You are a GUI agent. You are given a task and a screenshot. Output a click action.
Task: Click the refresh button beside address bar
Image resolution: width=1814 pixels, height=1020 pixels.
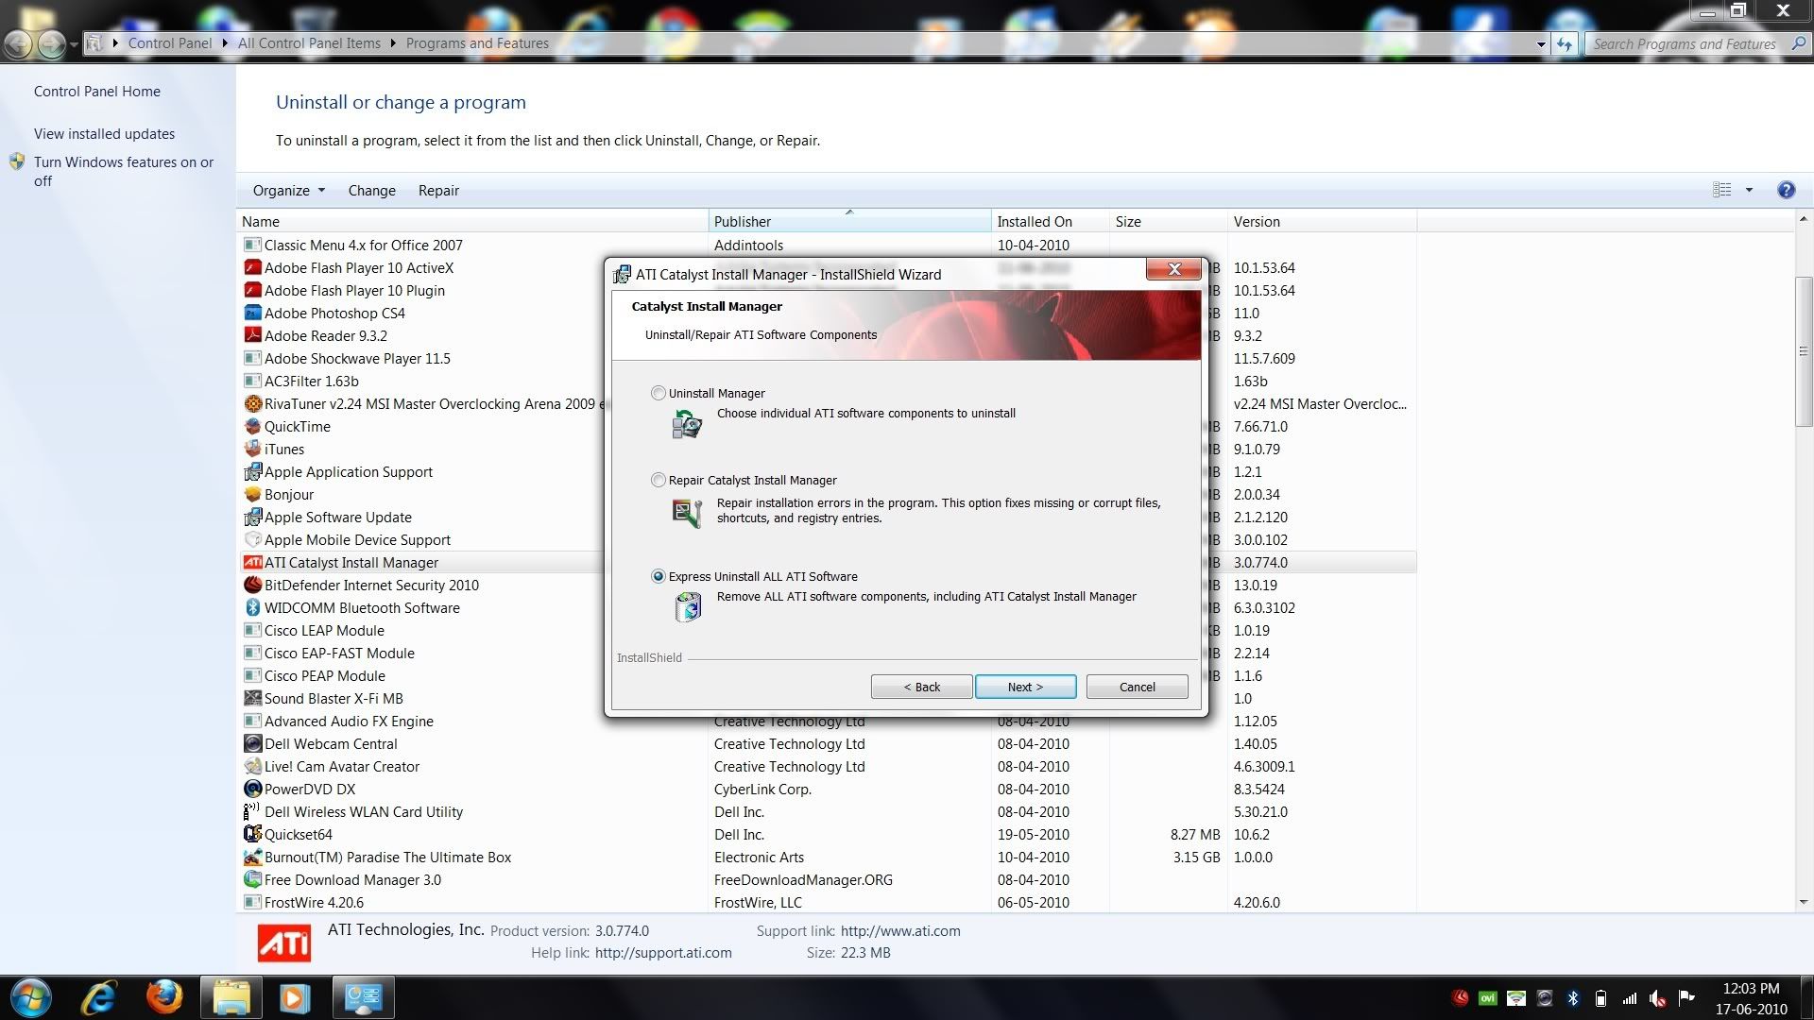(x=1566, y=43)
